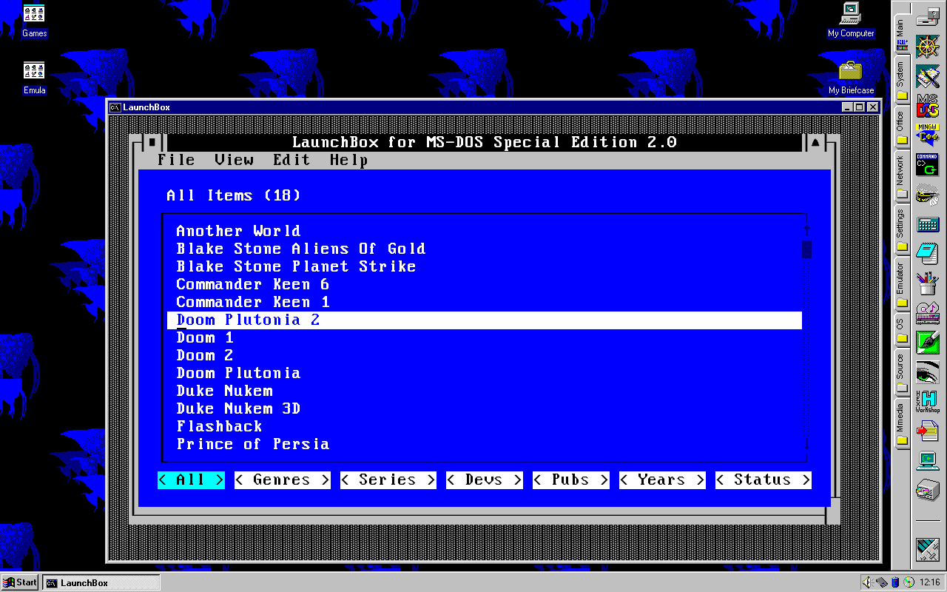
Task: Select the Status filter button
Action: [x=763, y=480]
